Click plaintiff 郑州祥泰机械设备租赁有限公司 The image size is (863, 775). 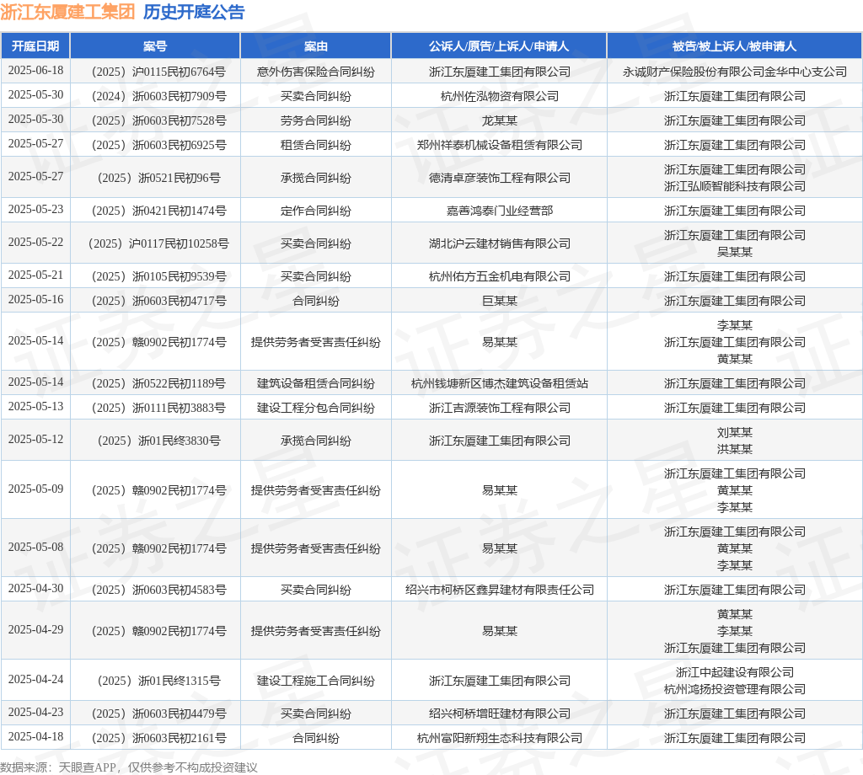(x=500, y=145)
